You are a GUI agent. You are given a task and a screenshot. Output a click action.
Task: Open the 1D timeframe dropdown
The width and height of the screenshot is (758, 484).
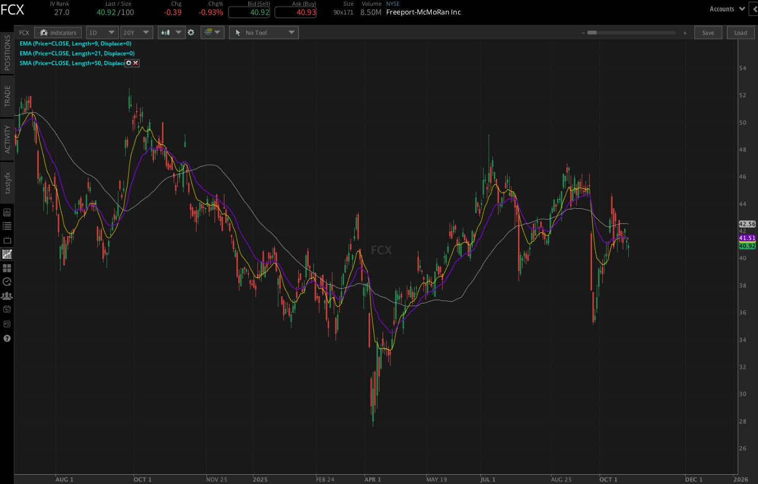[102, 32]
